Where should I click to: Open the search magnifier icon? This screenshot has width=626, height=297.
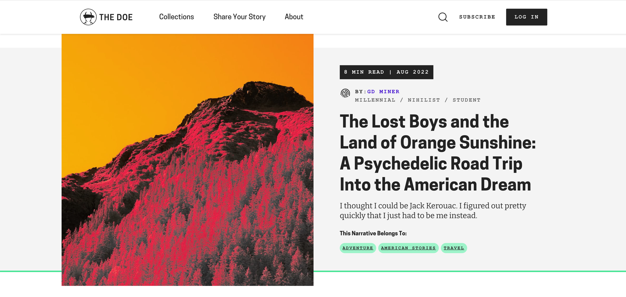point(443,17)
